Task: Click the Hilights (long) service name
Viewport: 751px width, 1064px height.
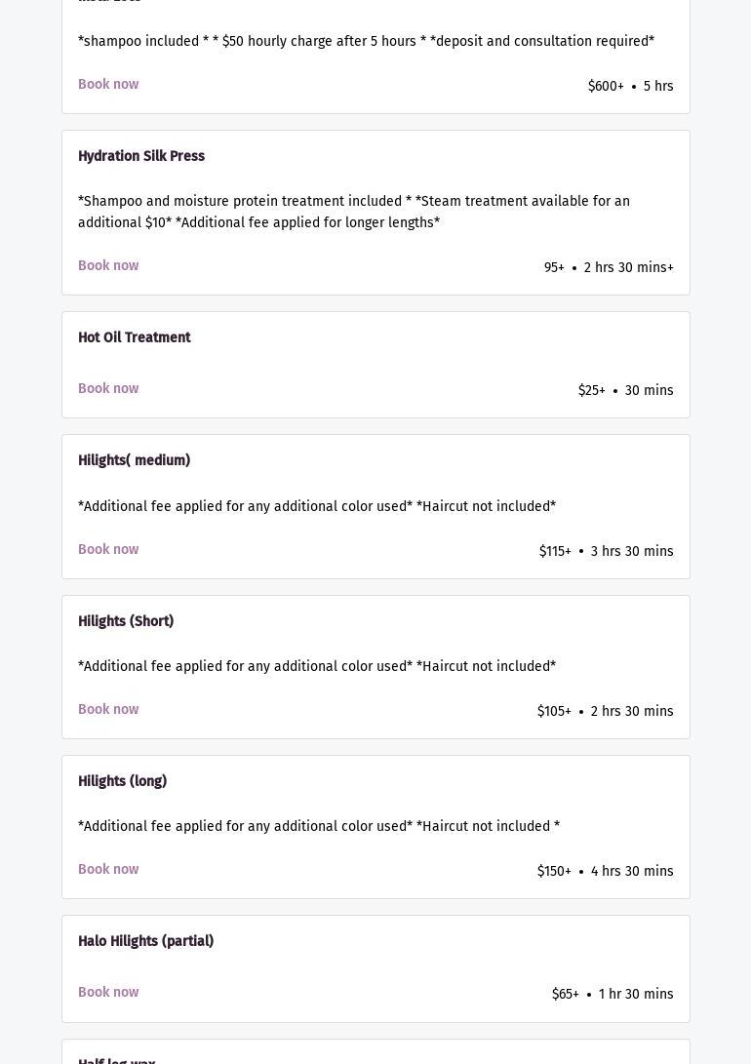Action: (123, 782)
